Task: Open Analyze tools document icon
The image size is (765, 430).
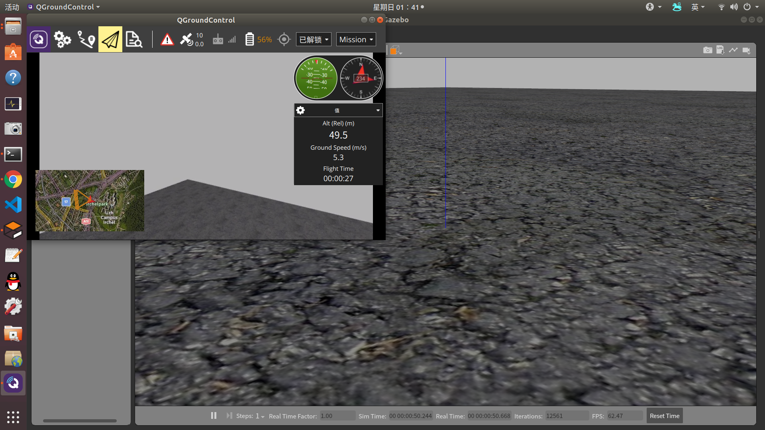Action: tap(134, 39)
